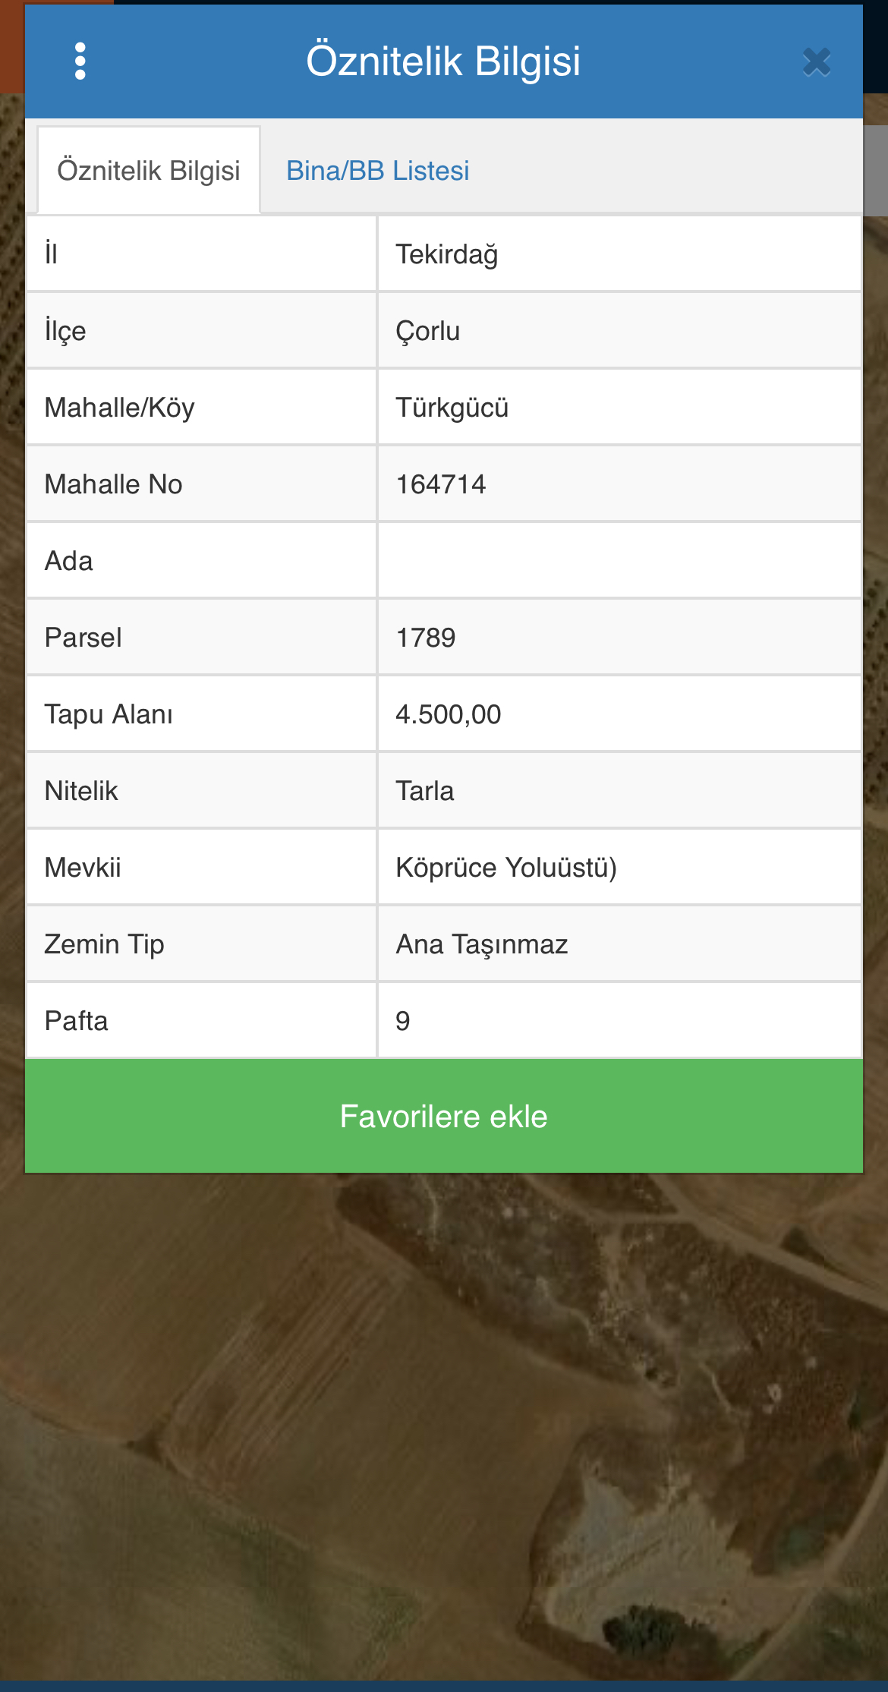This screenshot has width=888, height=1692.
Task: Select the Tarla value in Nitelik row
Action: 425,791
